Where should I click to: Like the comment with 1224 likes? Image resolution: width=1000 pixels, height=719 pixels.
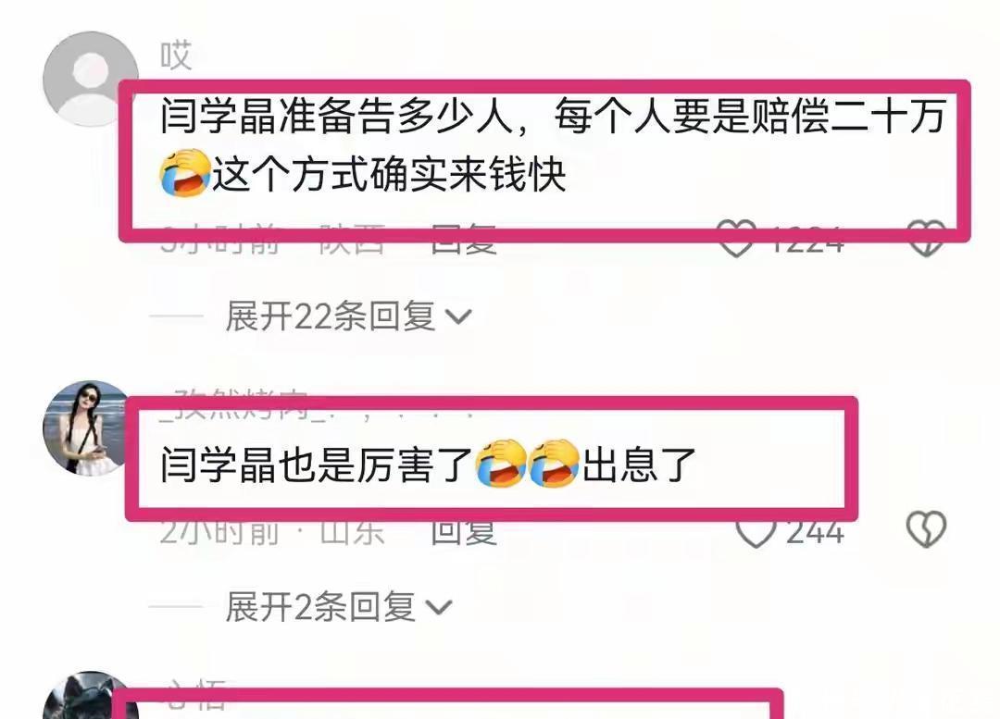[737, 239]
